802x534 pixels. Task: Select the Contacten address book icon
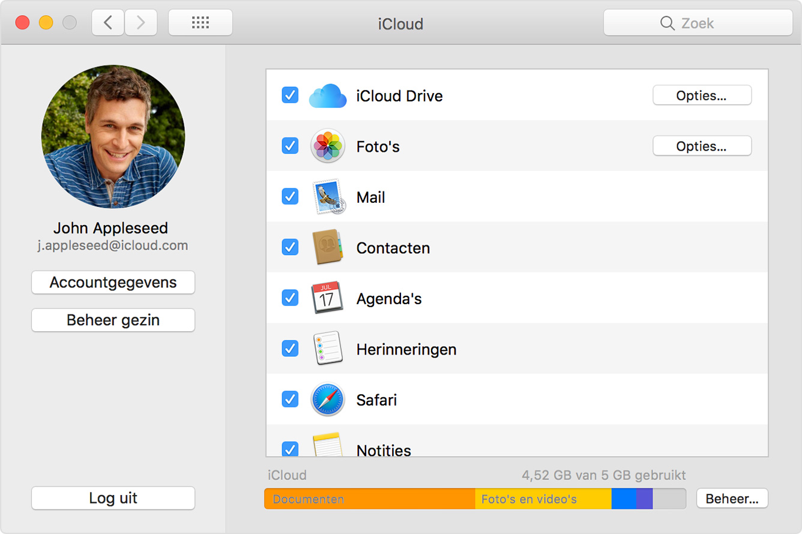327,247
